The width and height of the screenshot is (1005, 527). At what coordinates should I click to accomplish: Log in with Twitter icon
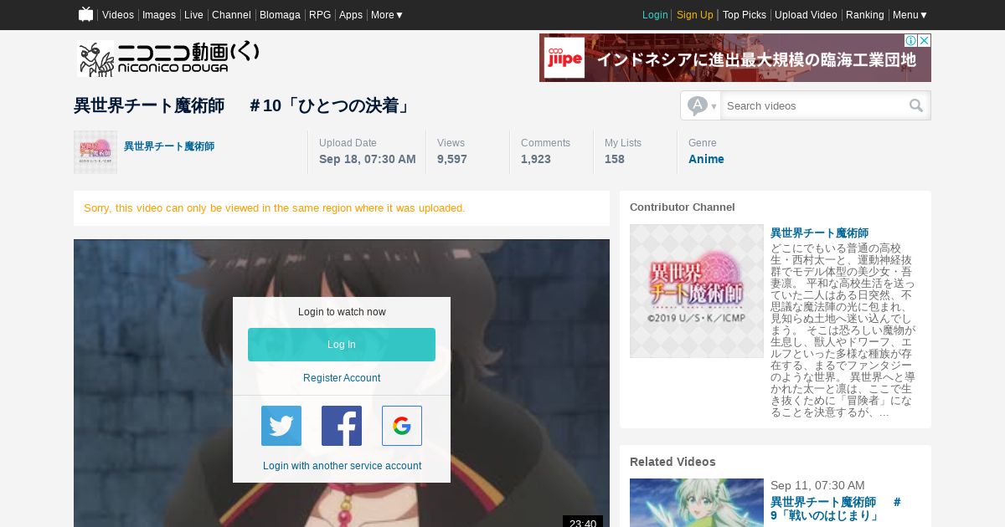click(x=281, y=426)
